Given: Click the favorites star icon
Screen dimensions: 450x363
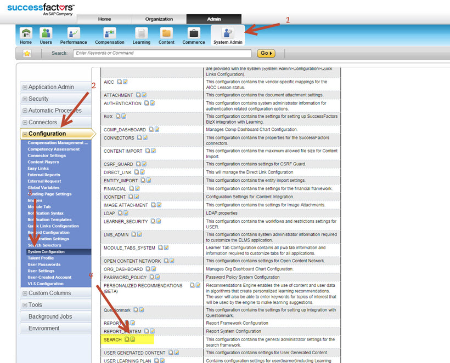Looking at the screenshot, I should [27, 53].
